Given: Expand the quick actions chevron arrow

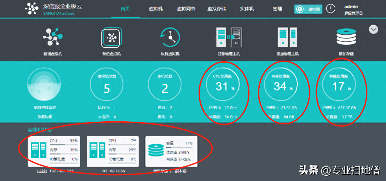Looking at the screenshot, I should click(x=373, y=29).
